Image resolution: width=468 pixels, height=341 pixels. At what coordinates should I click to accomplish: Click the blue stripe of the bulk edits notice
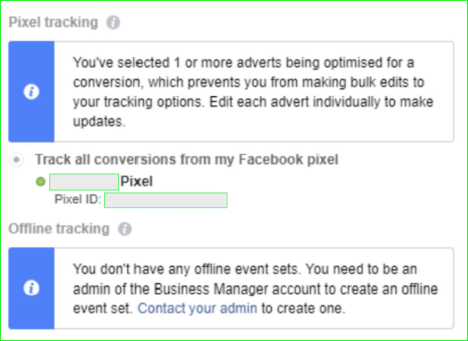tap(31, 91)
